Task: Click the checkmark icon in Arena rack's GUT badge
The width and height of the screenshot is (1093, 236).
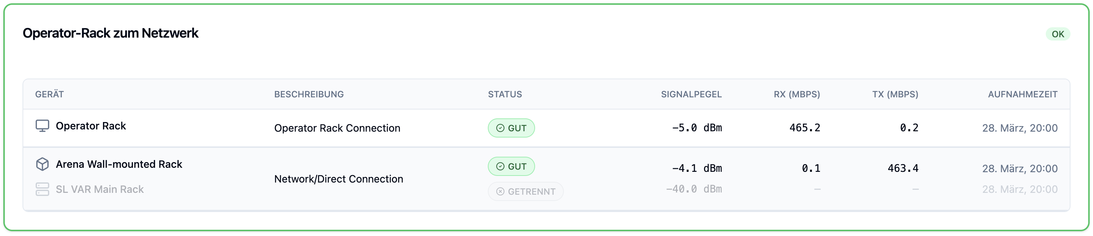Action: pos(500,167)
